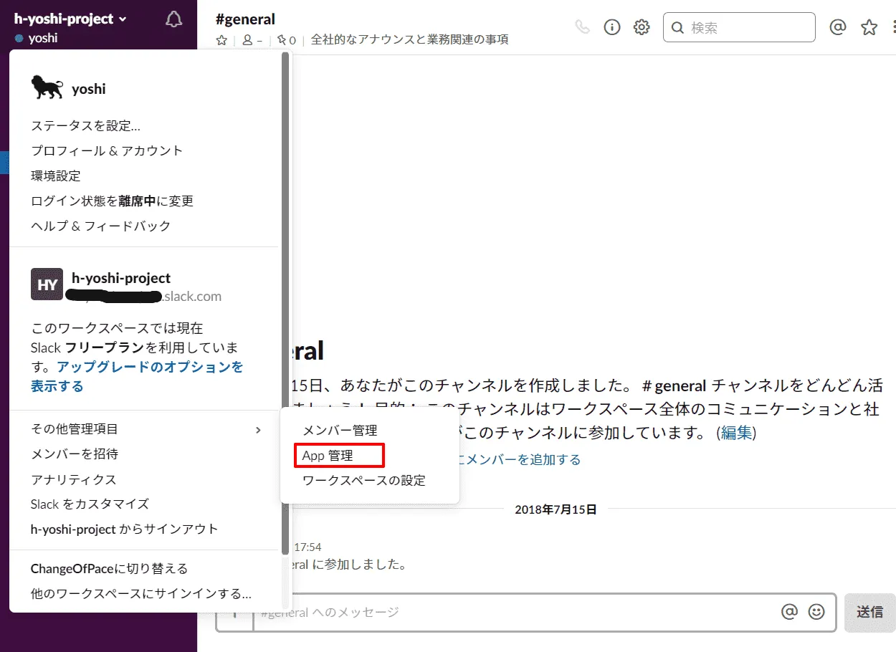Choose 環境設定 from the profile menu

[55, 176]
